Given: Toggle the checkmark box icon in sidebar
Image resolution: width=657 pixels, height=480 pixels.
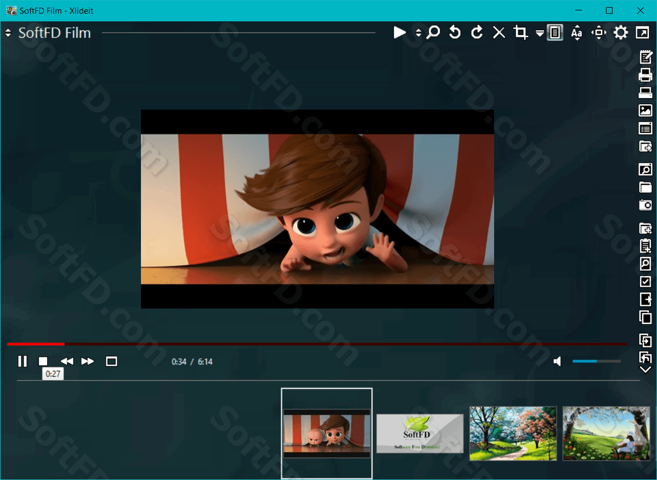Looking at the screenshot, I should tap(645, 282).
